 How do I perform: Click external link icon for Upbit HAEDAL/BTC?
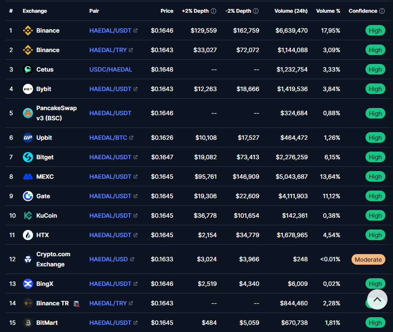point(131,138)
